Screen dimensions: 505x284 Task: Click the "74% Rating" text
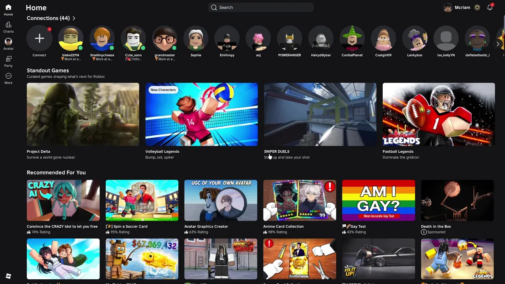click(41, 232)
